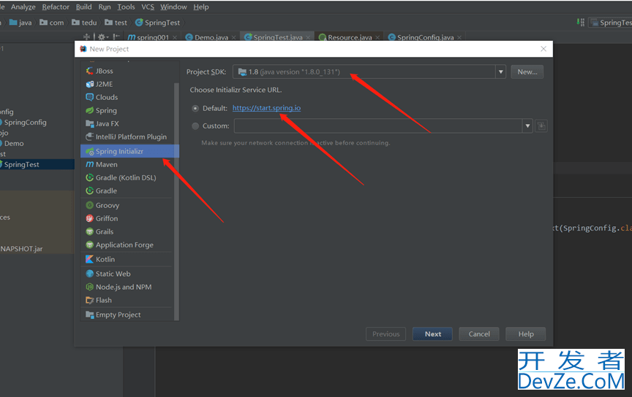Open the Refactor menu
Screen dimensions: 632x397
(56, 7)
